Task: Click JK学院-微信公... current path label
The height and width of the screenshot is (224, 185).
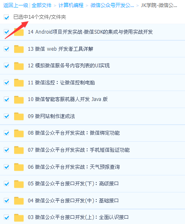Action: point(159,5)
